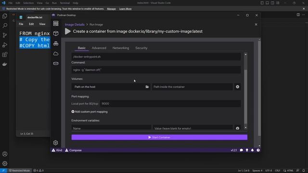The image size is (308, 173).
Task: Open VS Code Explorer in the activity bar
Action: 5,16
